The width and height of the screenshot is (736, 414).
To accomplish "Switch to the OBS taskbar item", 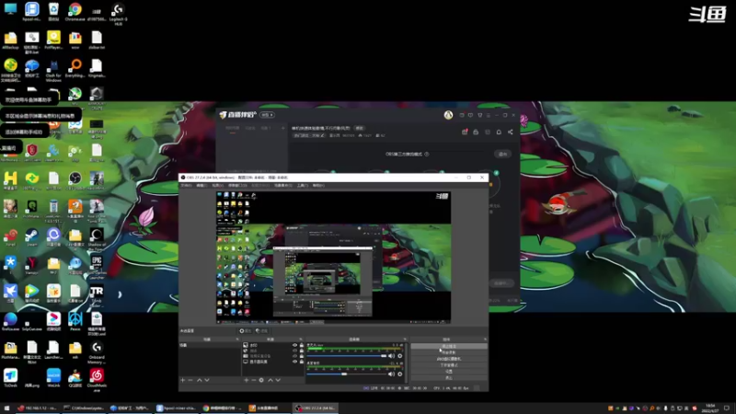I will 315,408.
